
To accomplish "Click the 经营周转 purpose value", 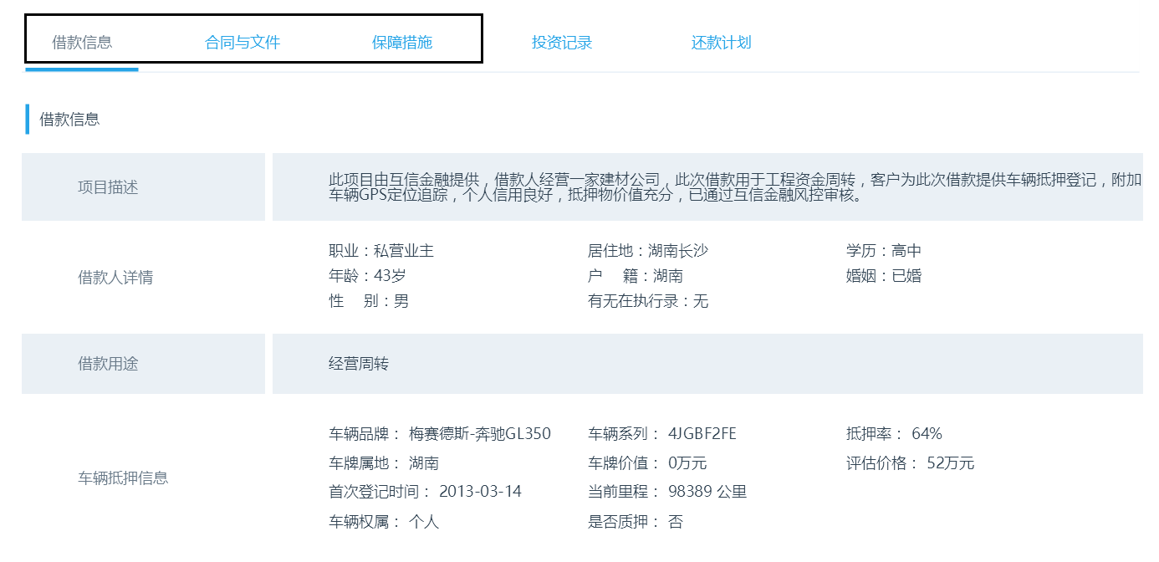I will click(x=359, y=364).
